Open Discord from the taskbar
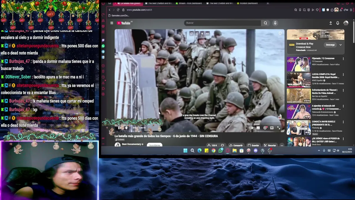This screenshot has height=200, width=355. click(x=255, y=151)
